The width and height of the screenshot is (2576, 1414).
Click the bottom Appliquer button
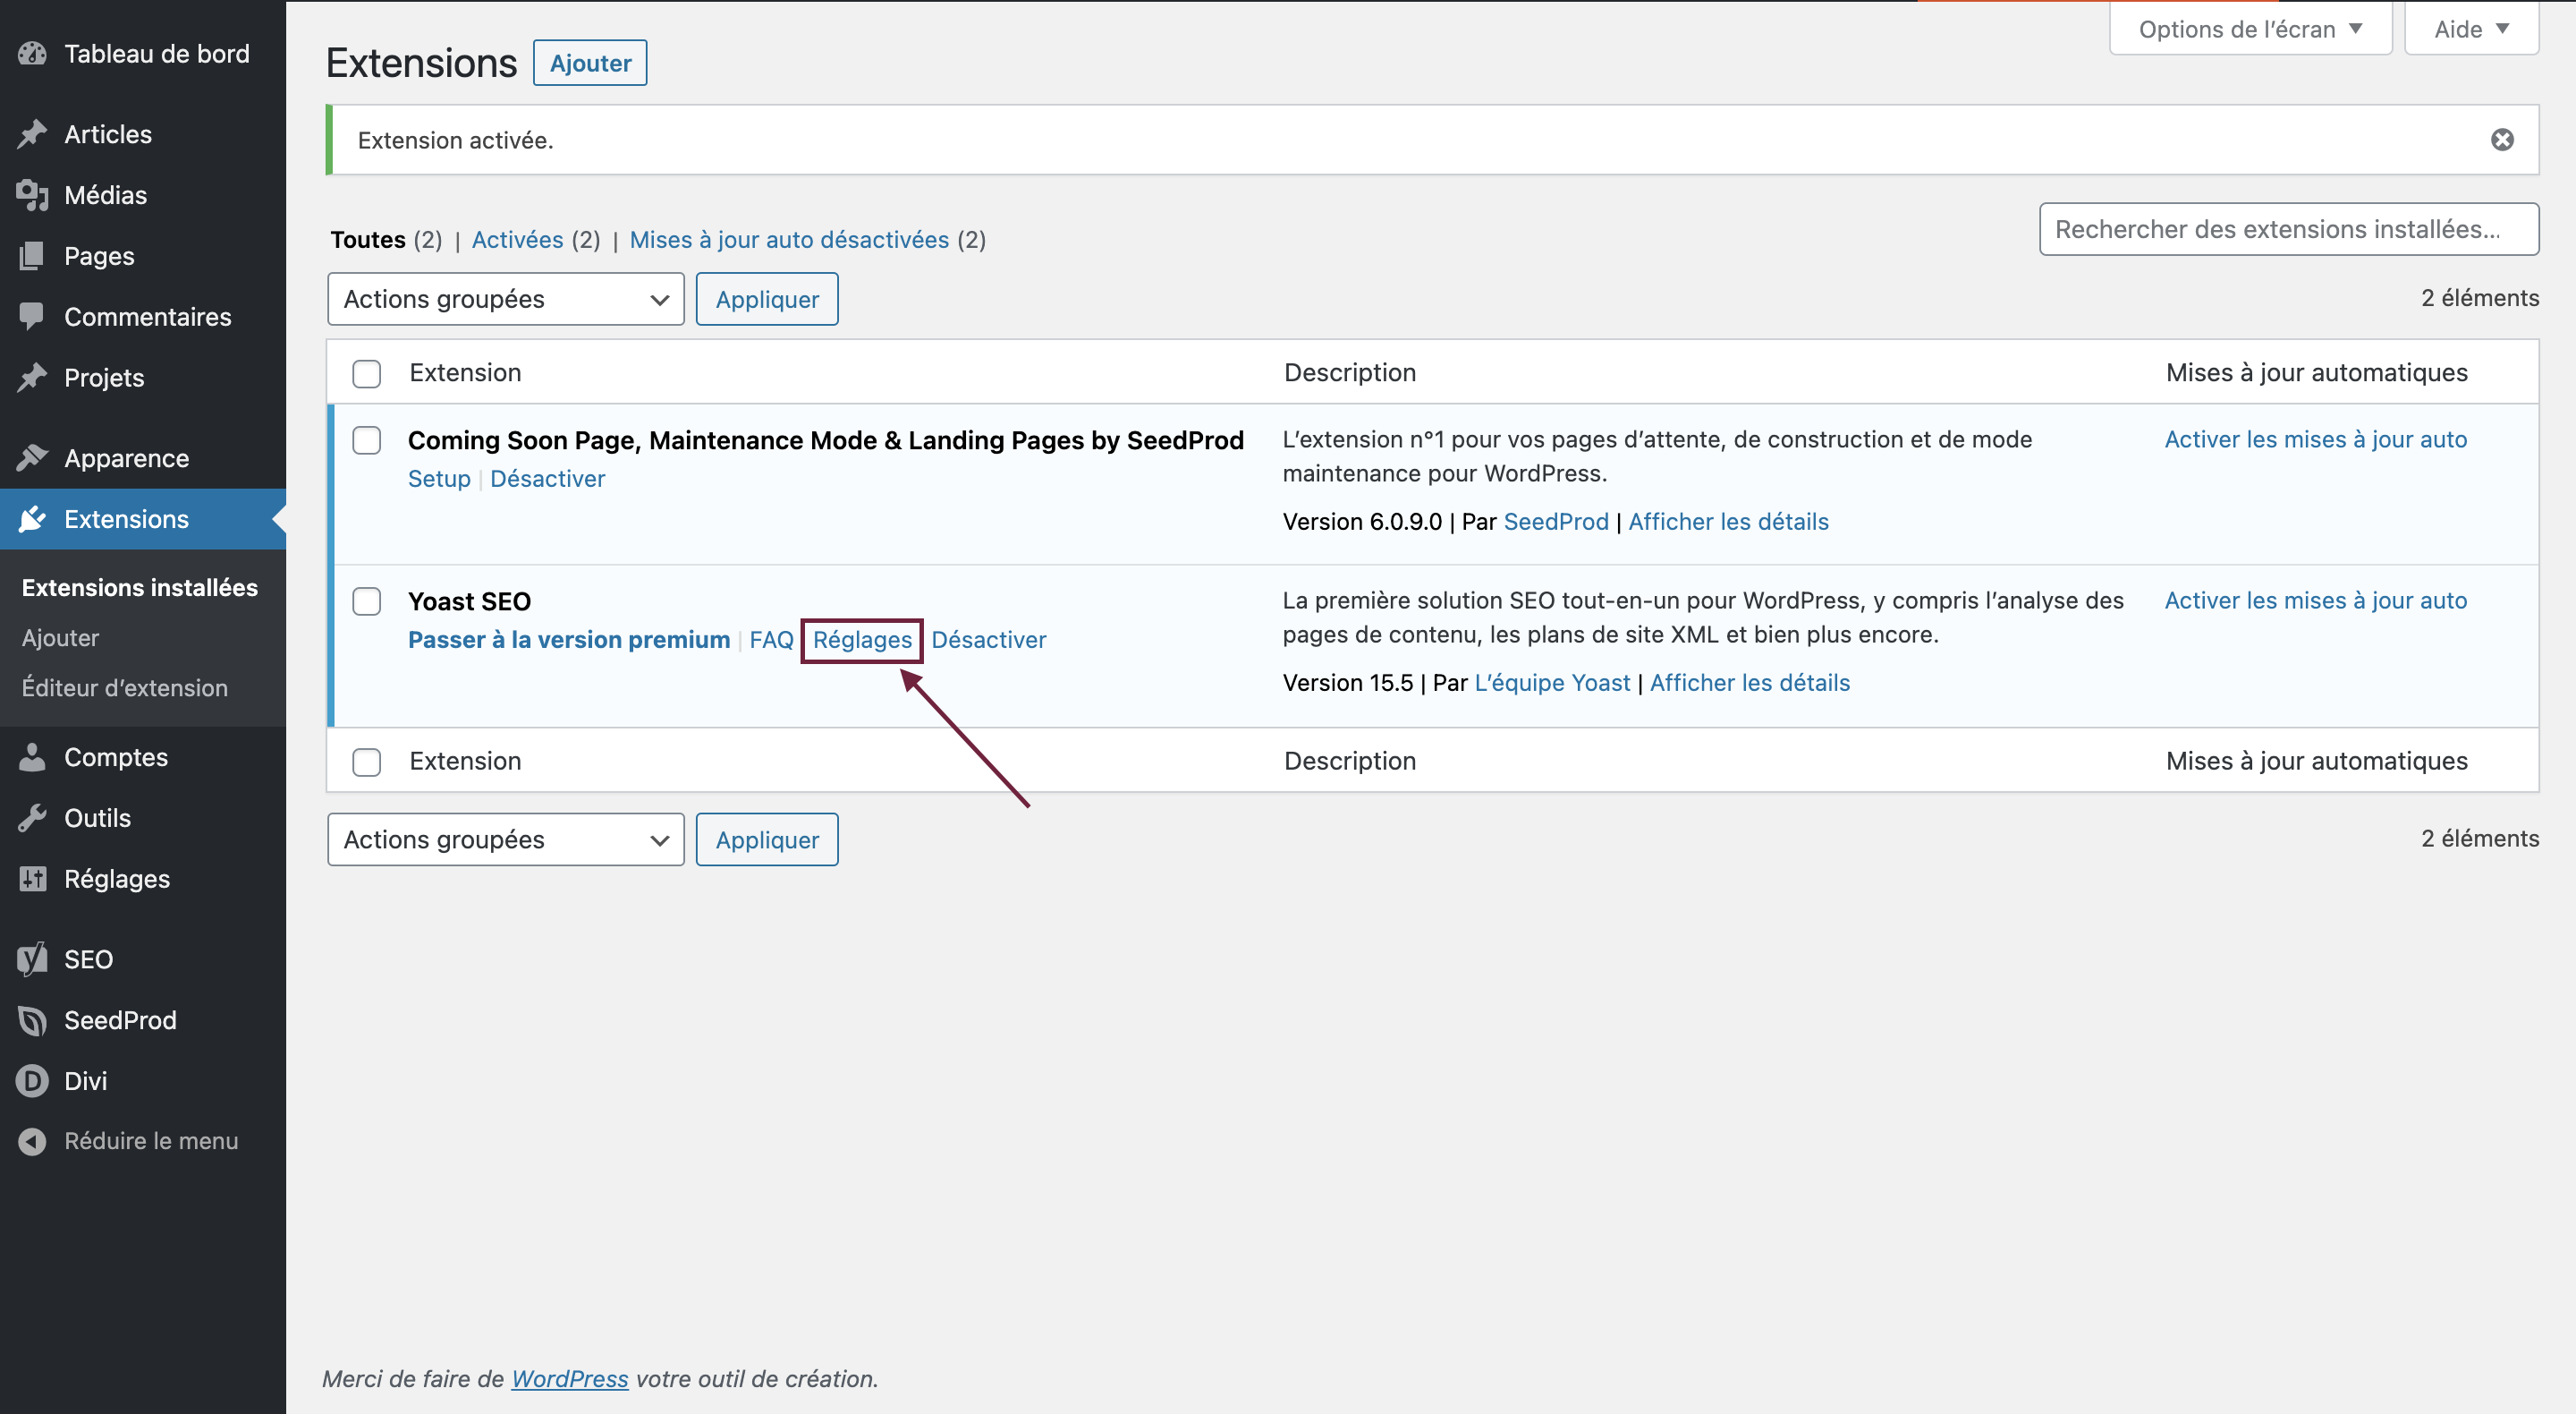pyautogui.click(x=767, y=839)
